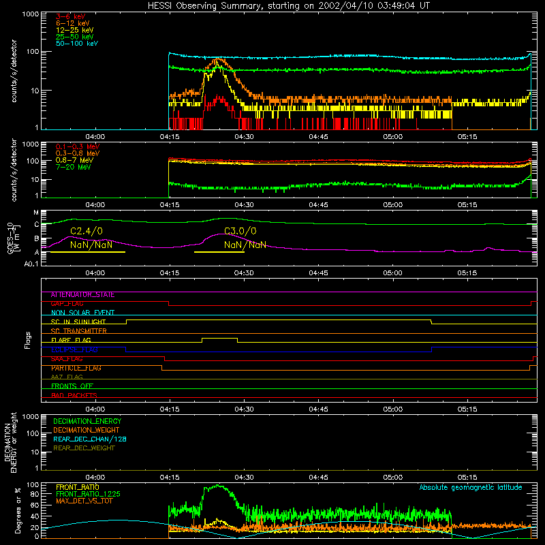Select the 50-100 keV legend label
Image resolution: width=545 pixels, height=545 pixels.
point(77,44)
